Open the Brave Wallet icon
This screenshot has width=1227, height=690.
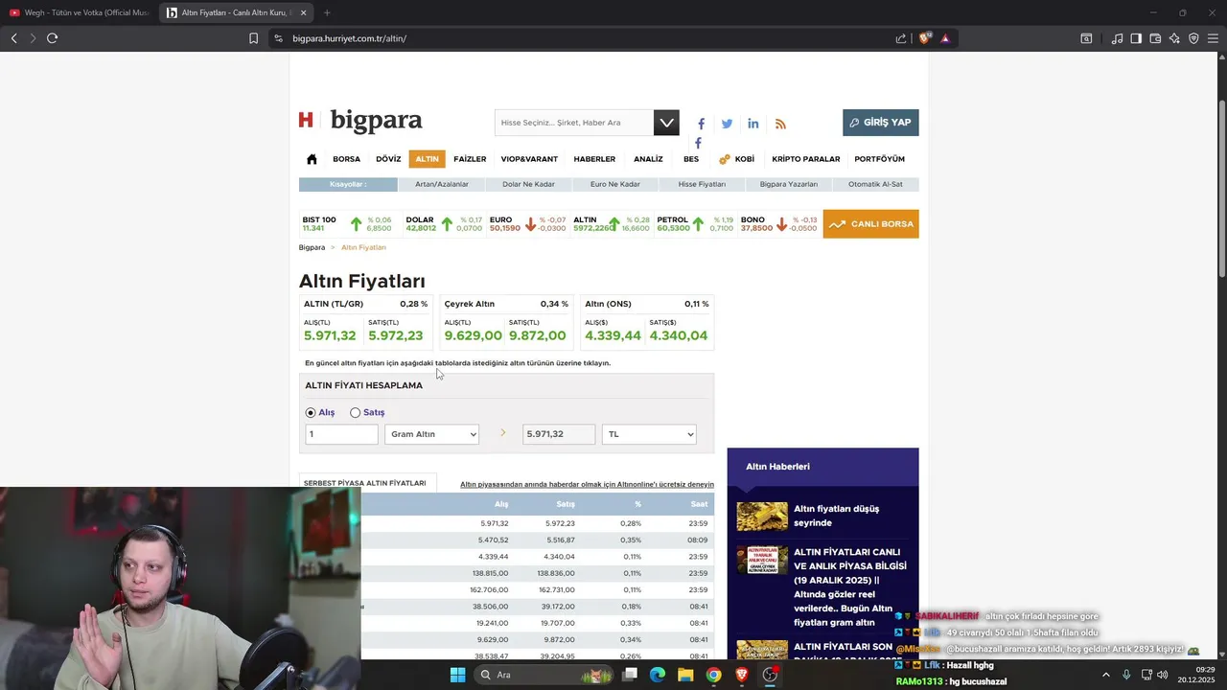[x=1155, y=38]
